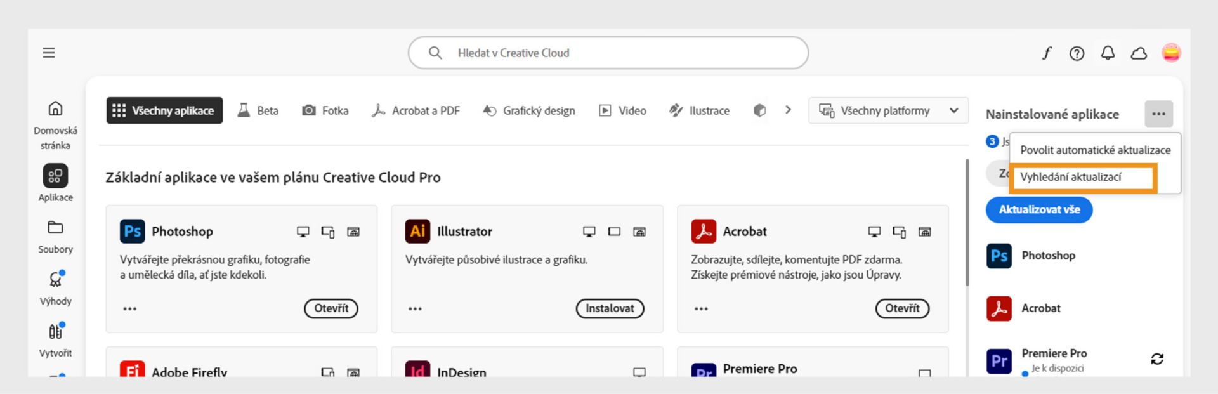Click Illustrator desktop platform icon

pyautogui.click(x=589, y=232)
